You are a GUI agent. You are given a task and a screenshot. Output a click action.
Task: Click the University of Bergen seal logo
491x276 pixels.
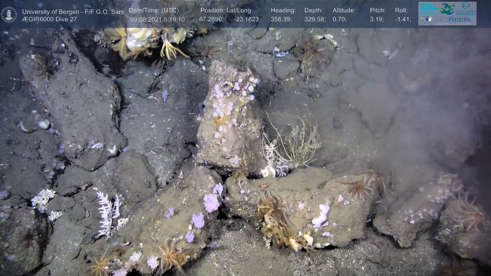(x=9, y=14)
